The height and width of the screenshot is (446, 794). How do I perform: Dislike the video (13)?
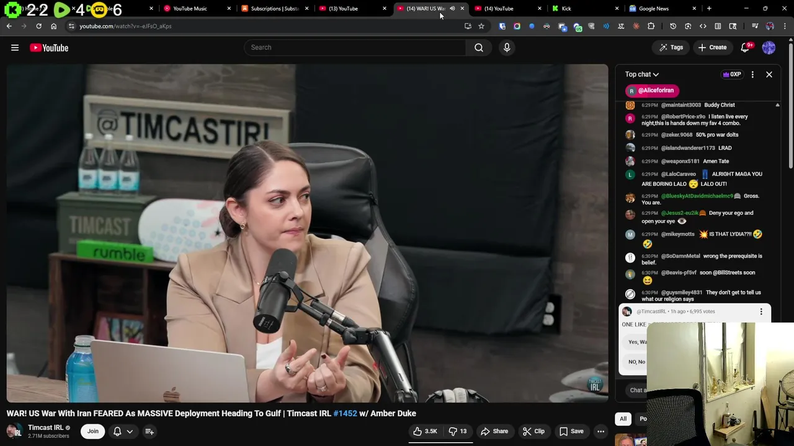[x=459, y=432]
